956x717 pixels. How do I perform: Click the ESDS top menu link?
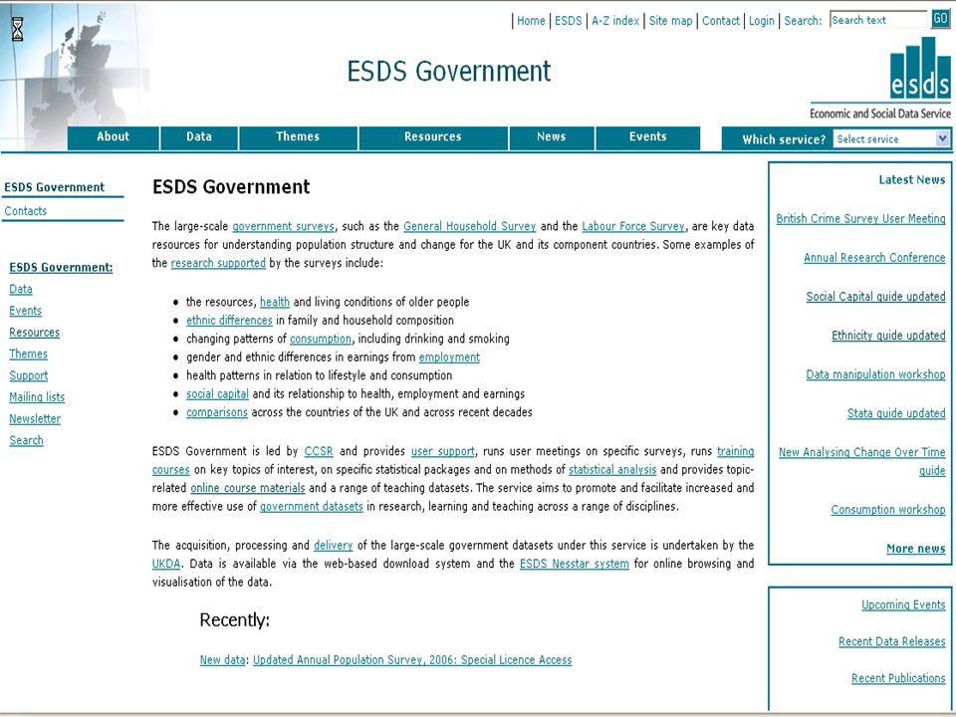569,21
